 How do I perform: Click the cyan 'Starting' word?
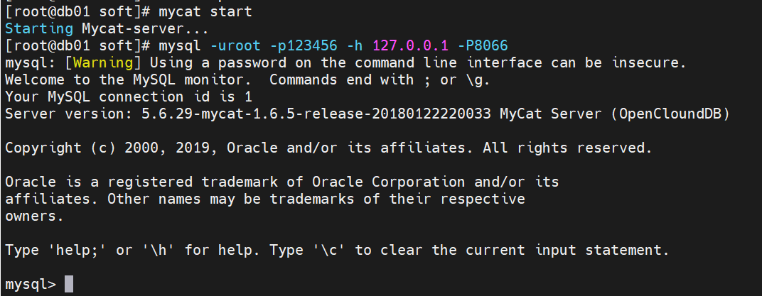pyautogui.click(x=39, y=29)
